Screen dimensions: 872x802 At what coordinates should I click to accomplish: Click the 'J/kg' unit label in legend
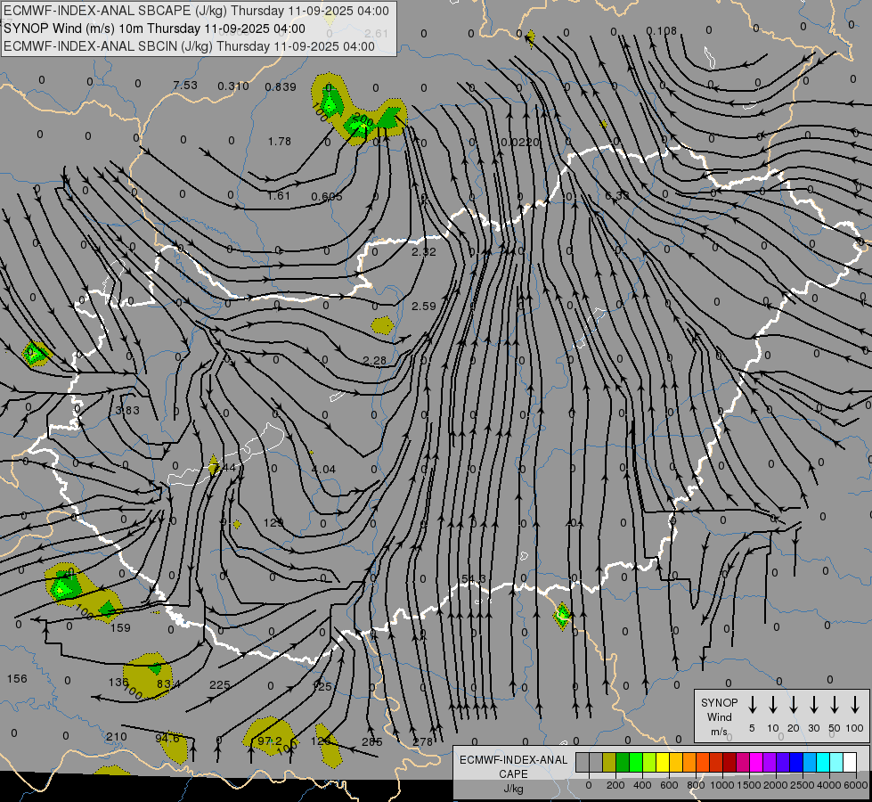coord(513,789)
